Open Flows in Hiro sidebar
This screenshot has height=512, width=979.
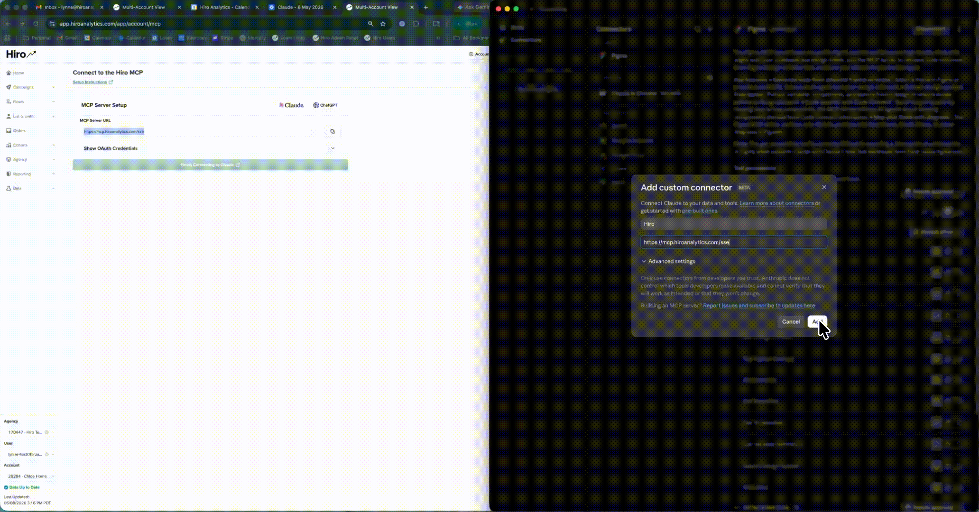coord(18,102)
